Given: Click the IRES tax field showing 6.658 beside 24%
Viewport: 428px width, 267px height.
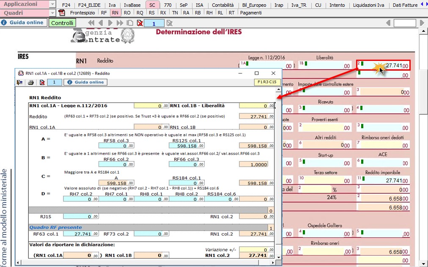Looking at the screenshot, I should 383,198.
